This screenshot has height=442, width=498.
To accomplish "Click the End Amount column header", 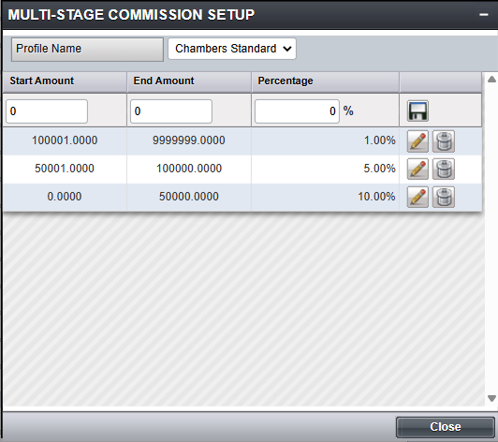I will (189, 81).
